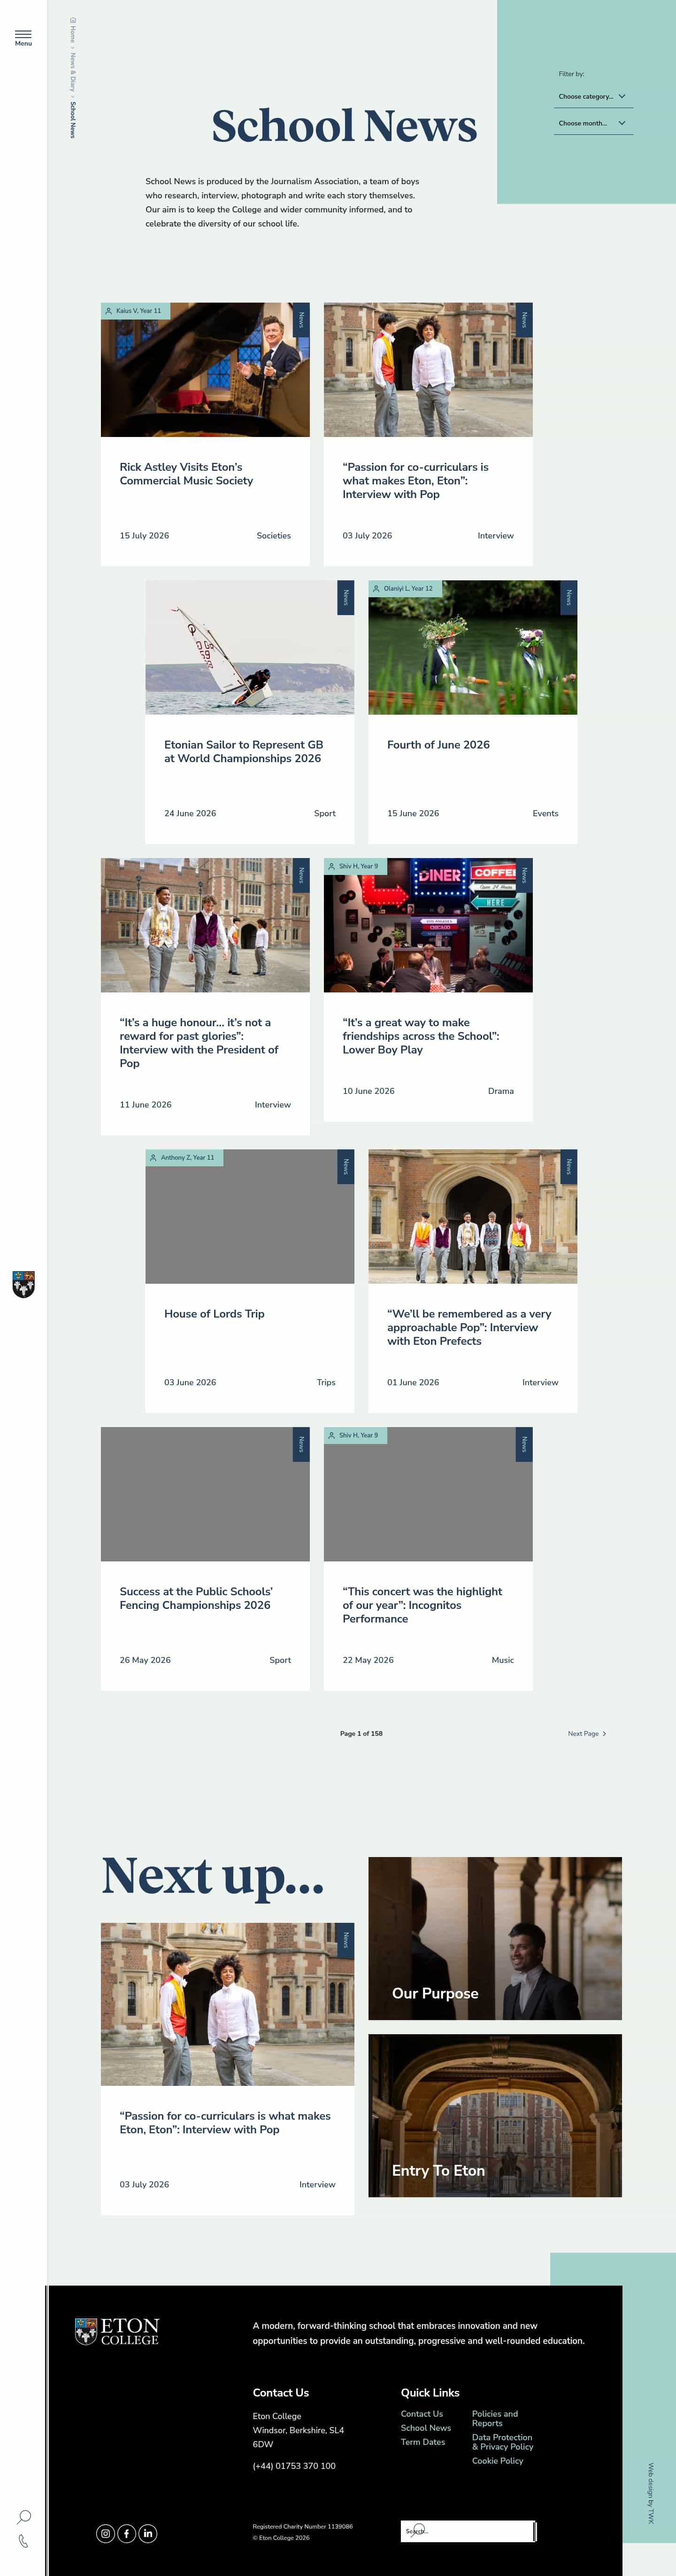Click the 15 July 2026 date
Screen dimensions: 676x2576
coord(145,536)
